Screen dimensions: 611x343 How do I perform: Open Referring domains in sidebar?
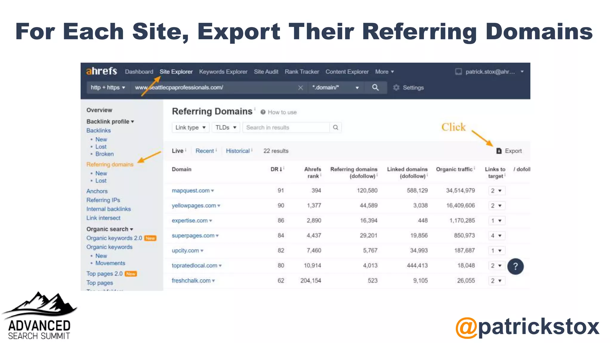coord(110,164)
